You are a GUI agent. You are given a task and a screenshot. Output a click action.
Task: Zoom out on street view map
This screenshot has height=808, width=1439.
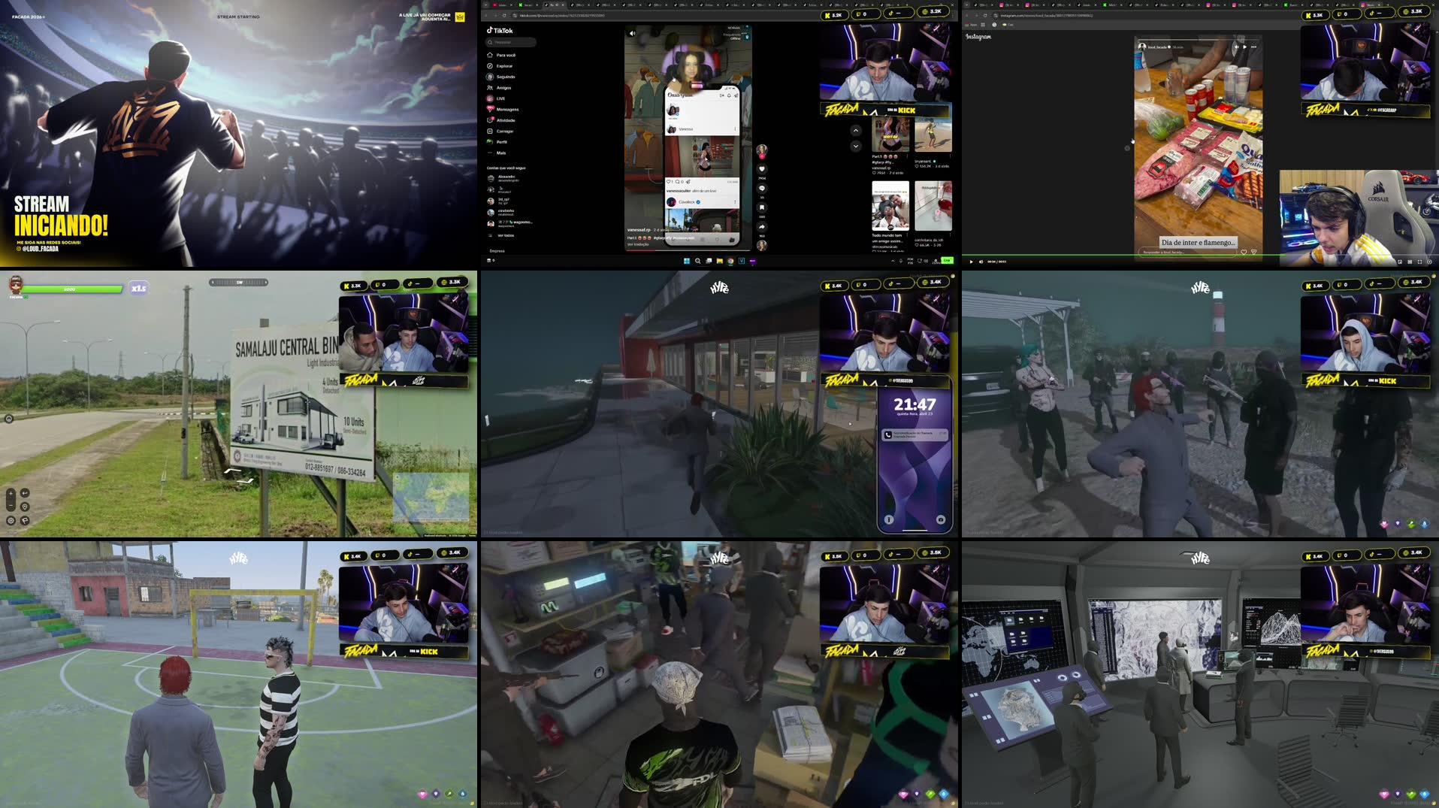click(11, 507)
